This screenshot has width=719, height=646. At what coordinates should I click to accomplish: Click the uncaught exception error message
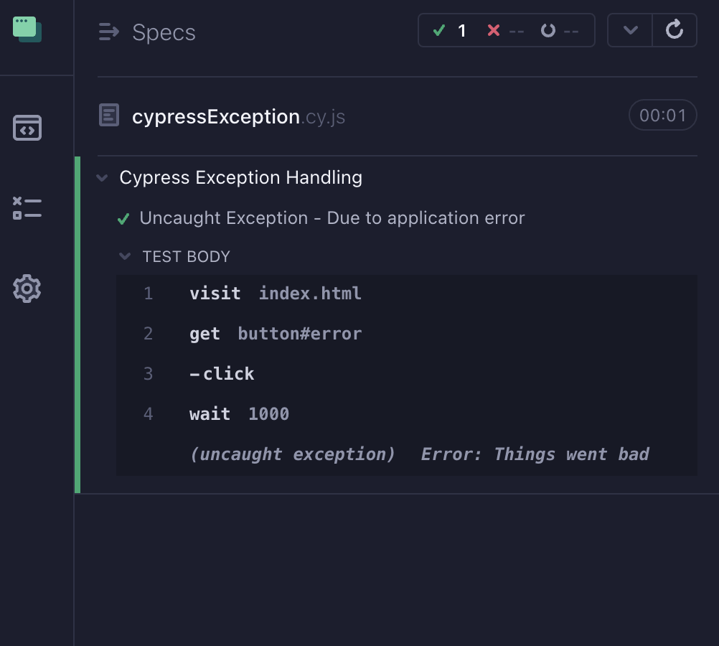(x=419, y=454)
